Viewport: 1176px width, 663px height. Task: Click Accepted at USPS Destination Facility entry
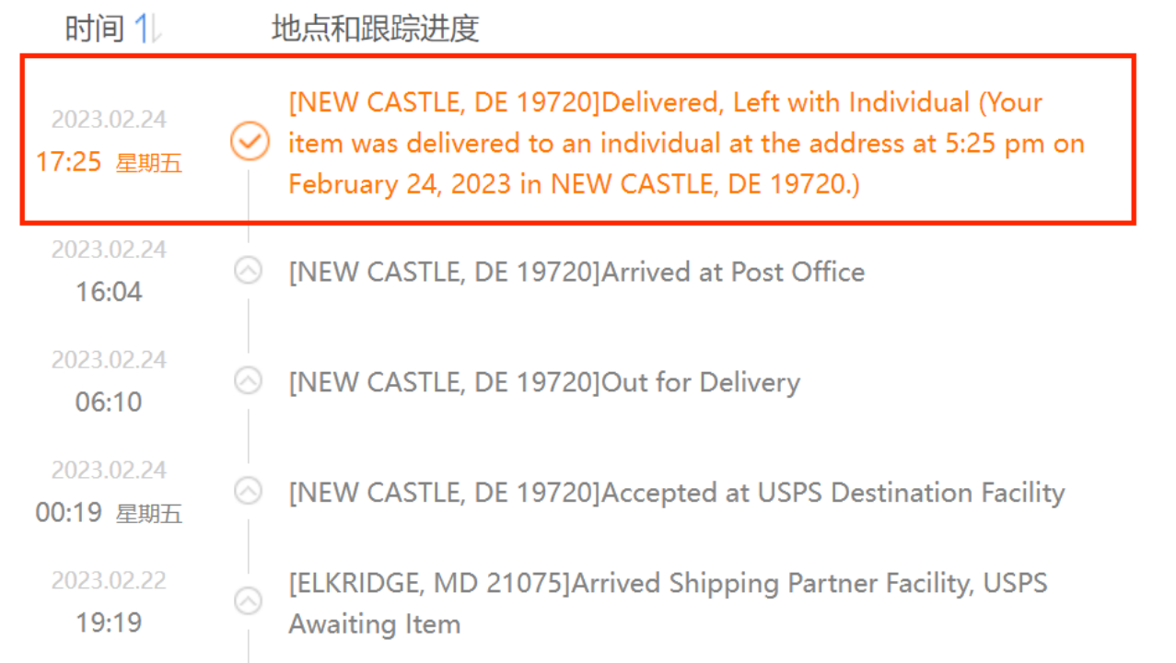pos(677,493)
